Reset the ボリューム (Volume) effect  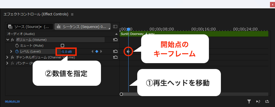[115, 40]
